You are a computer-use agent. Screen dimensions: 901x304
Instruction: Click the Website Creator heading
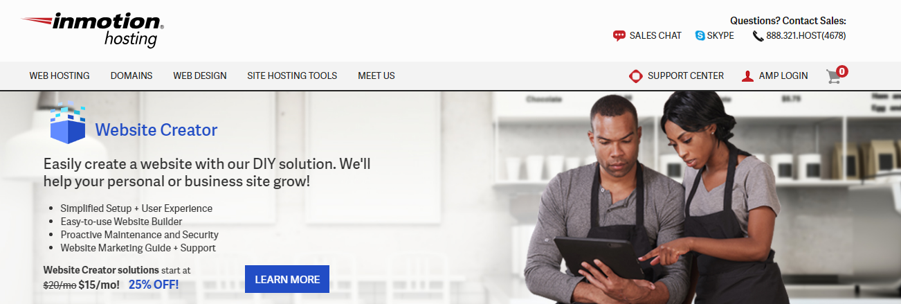point(156,129)
